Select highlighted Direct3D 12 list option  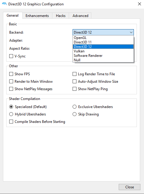pyautogui.click(x=103, y=47)
